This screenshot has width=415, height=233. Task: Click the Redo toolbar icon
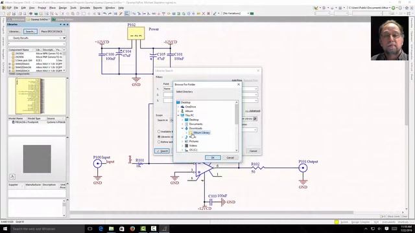[110, 14]
